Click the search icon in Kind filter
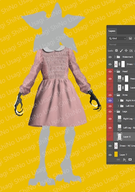The width and height of the screenshot is (135, 192). tap(110, 38)
